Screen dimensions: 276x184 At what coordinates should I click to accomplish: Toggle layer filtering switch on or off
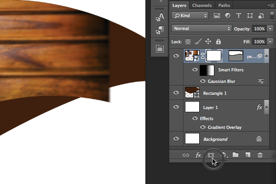(x=272, y=16)
